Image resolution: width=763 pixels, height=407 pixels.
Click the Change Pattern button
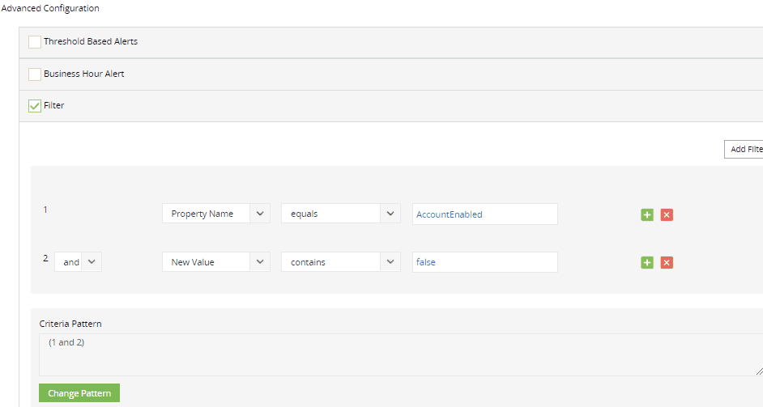[x=79, y=393]
